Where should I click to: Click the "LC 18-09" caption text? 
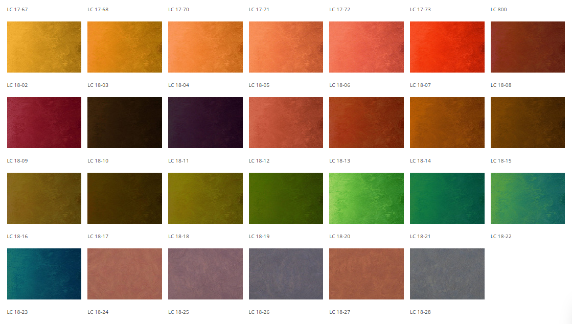(17, 160)
